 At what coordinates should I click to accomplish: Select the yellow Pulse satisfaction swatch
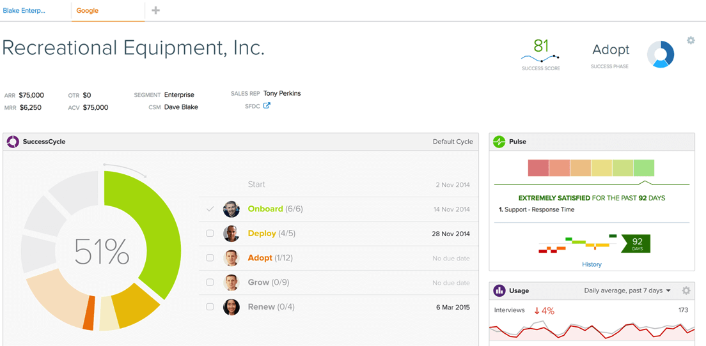pyautogui.click(x=602, y=168)
